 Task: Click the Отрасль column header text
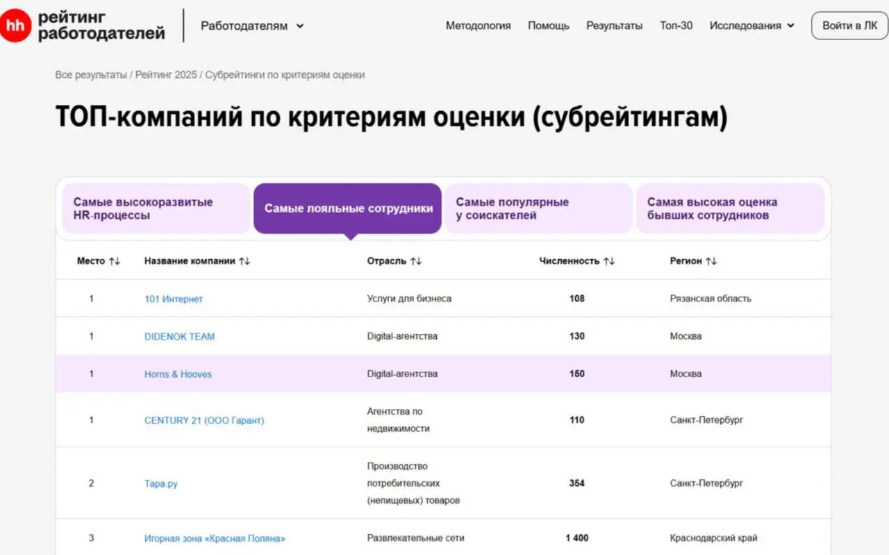tap(387, 261)
